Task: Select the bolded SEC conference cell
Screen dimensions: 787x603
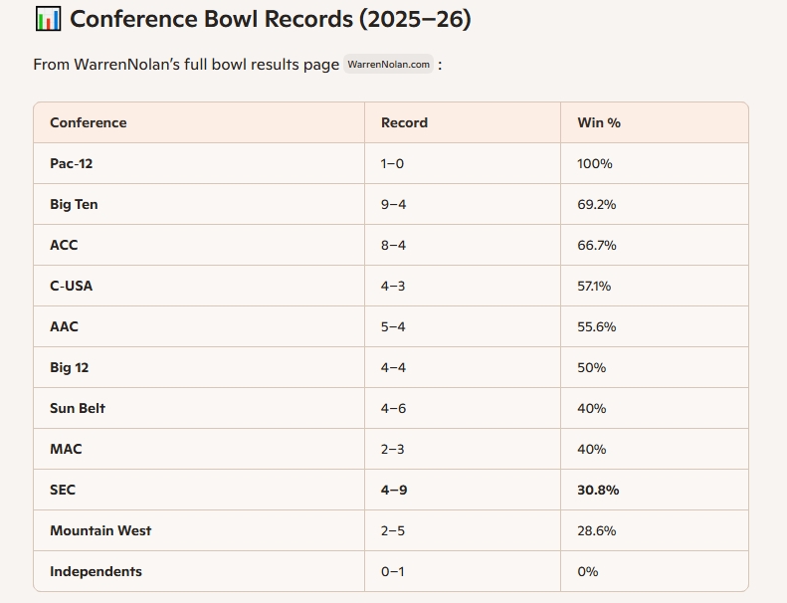Action: (63, 490)
